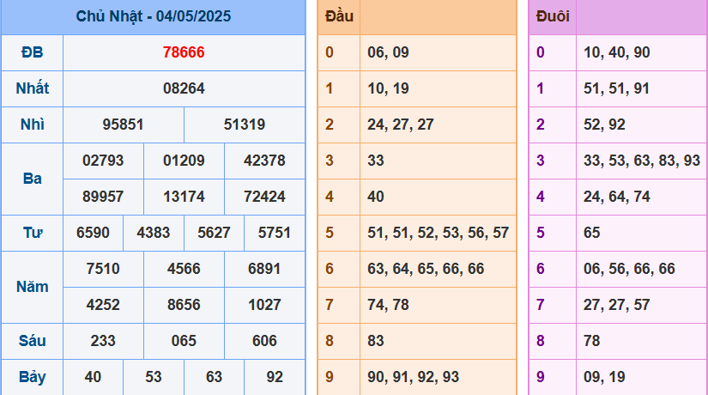Click the Nhì row label

[32, 125]
